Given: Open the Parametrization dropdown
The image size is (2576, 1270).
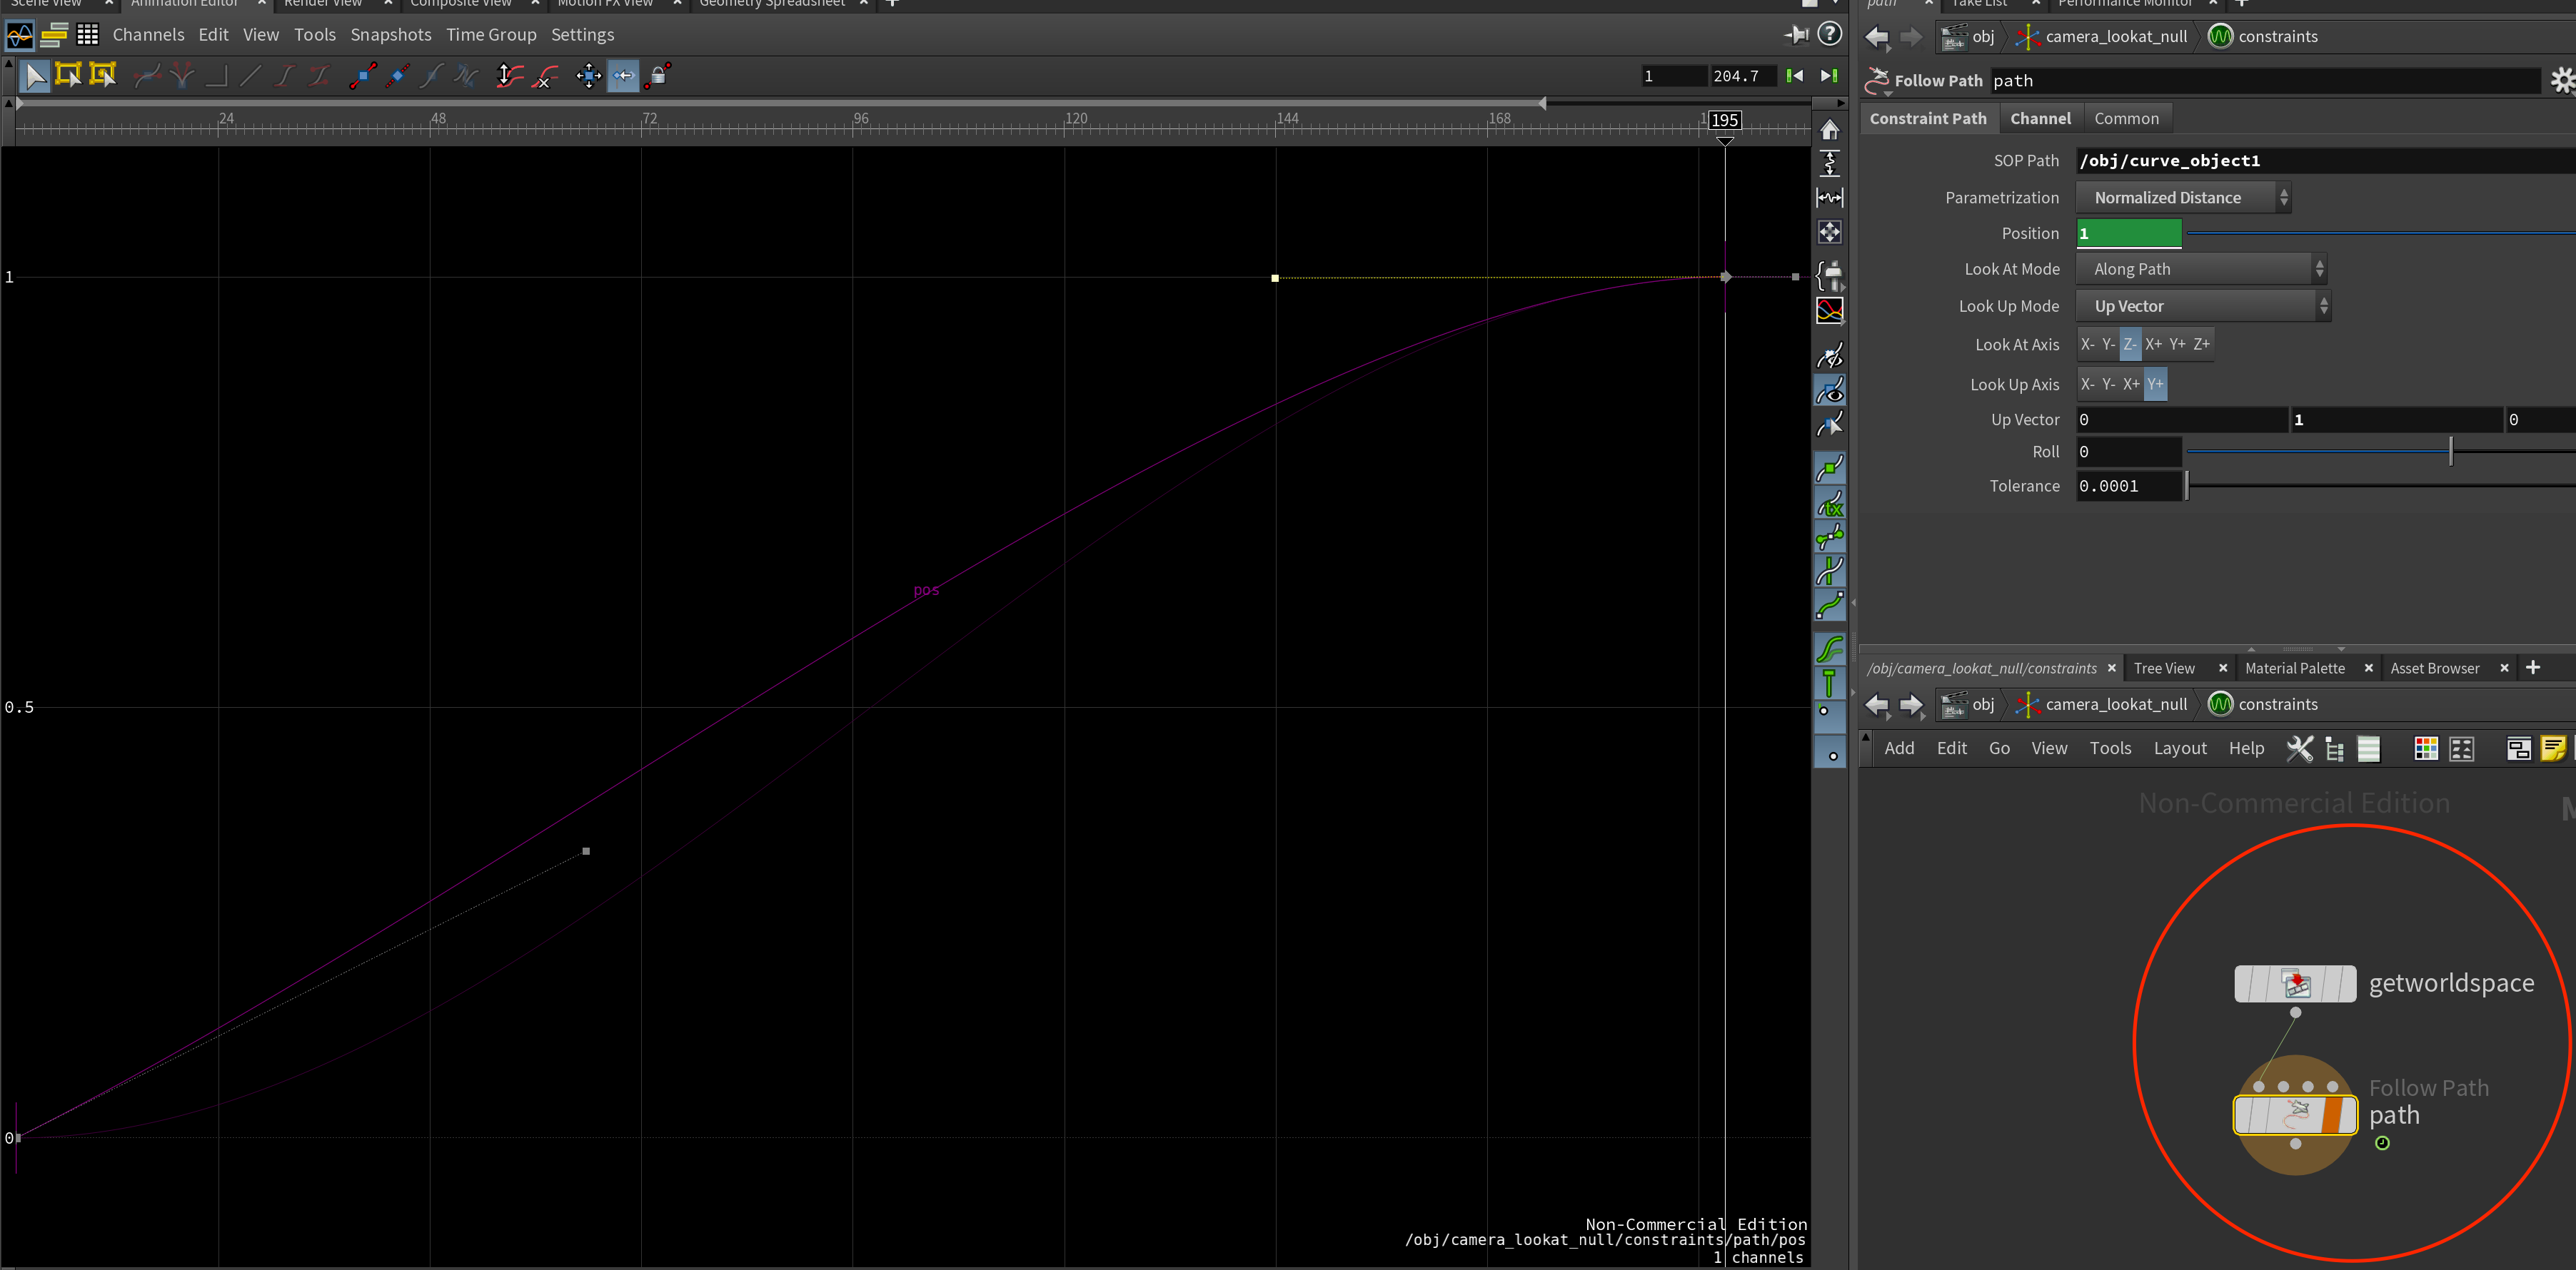Looking at the screenshot, I should (x=2183, y=198).
